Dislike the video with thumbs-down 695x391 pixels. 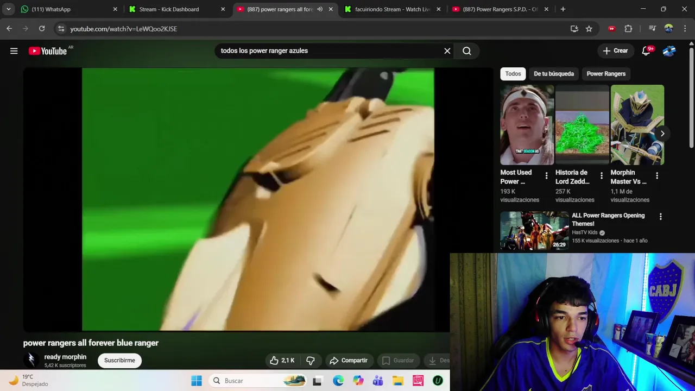click(311, 360)
